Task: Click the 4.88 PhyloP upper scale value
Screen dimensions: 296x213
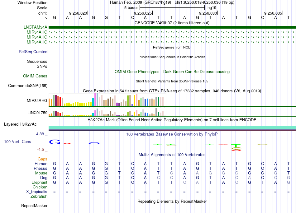Action: pos(40,134)
